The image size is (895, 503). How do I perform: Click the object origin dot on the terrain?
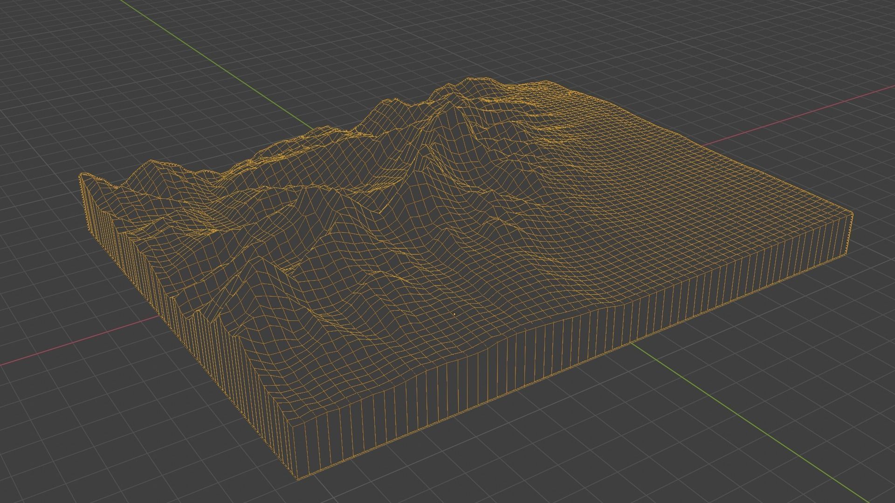tap(454, 314)
